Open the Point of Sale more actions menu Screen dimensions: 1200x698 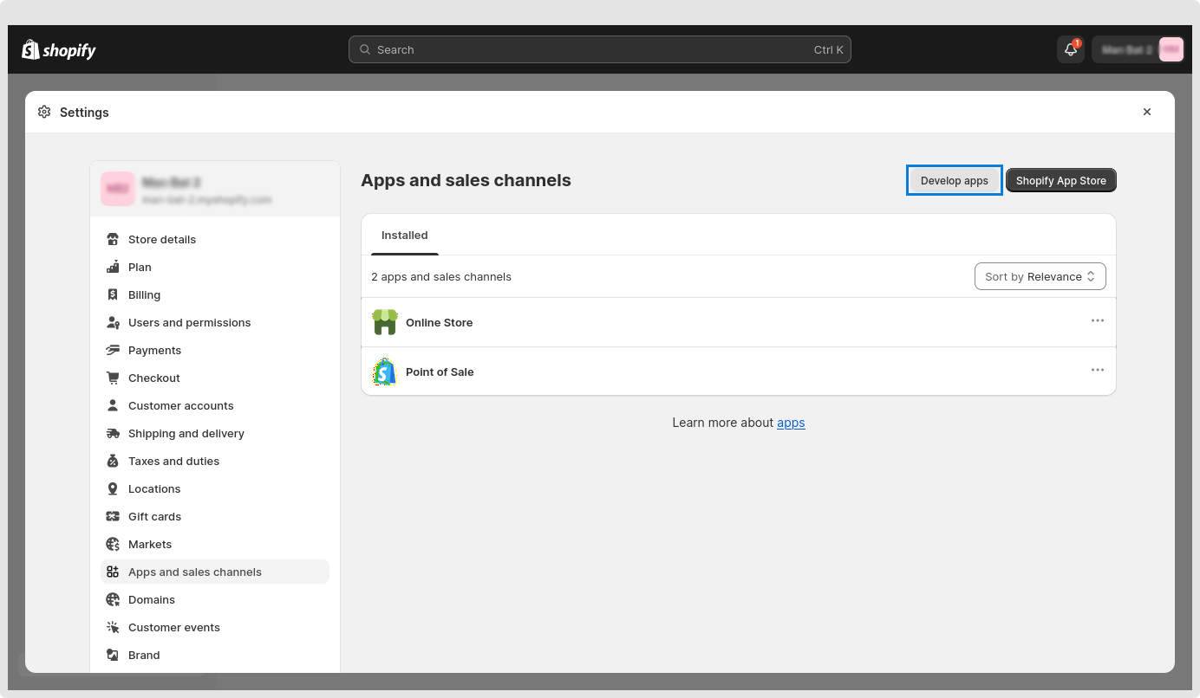[1098, 370]
